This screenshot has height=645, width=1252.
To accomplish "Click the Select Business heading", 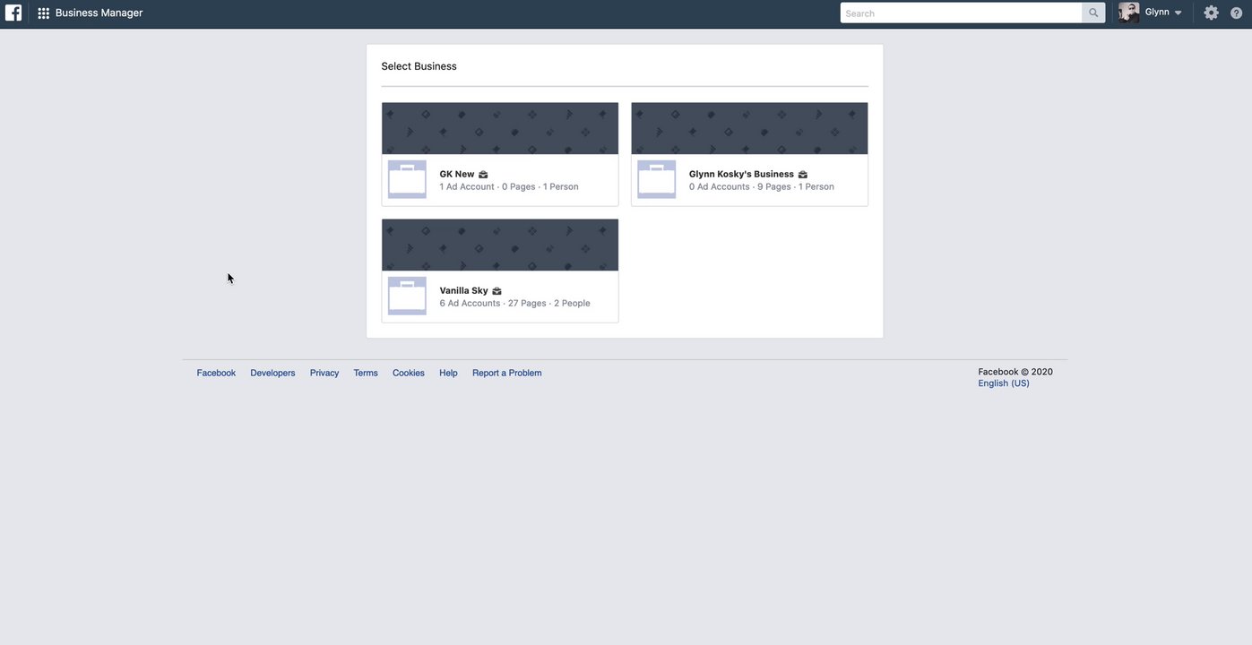I will [419, 66].
